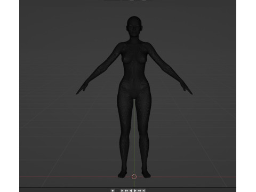Play the animation forward
Image resolution: width=256 pixels, height=192 pixels.
pyautogui.click(x=135, y=190)
